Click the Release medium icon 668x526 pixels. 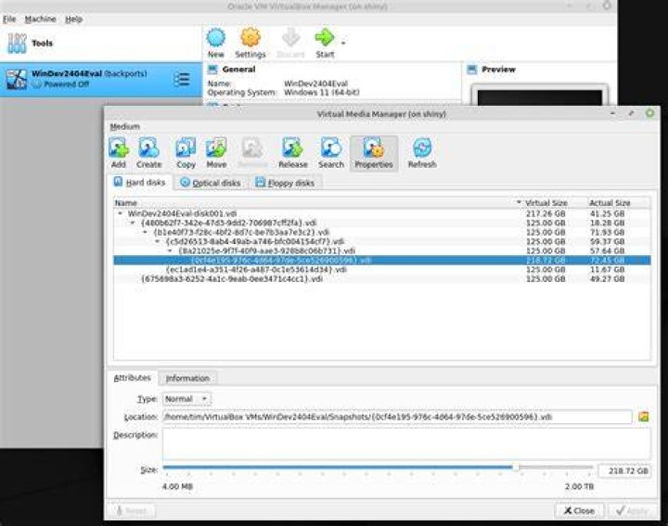tap(292, 148)
